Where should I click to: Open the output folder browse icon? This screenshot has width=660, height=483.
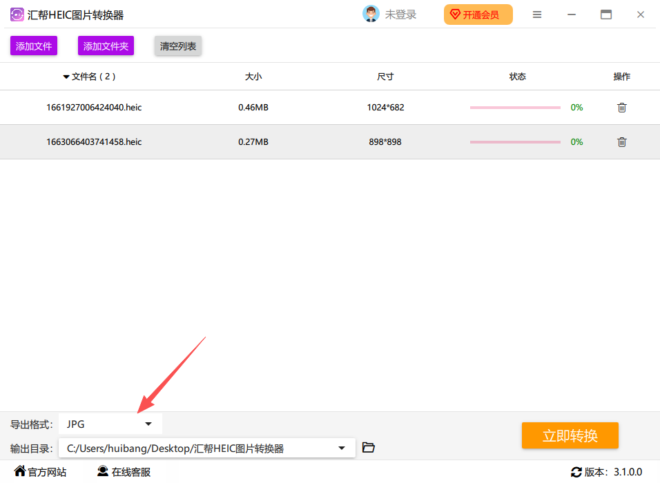368,448
